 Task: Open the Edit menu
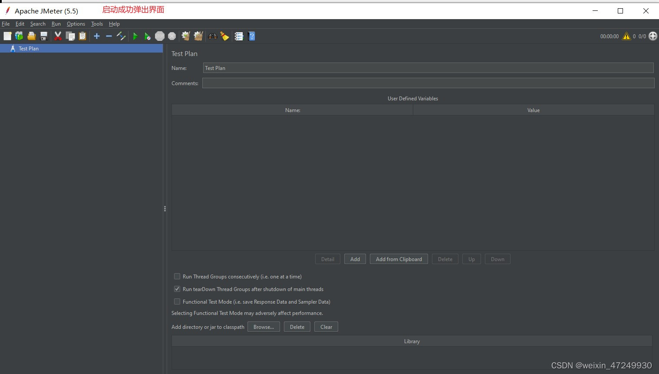[20, 24]
